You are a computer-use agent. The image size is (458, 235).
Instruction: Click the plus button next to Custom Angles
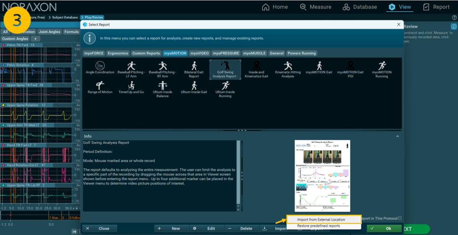(x=35, y=38)
